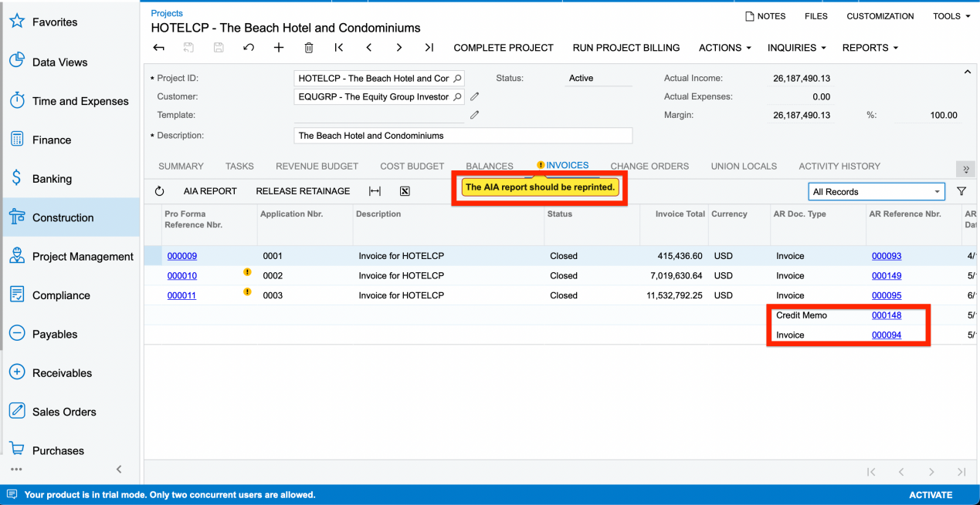This screenshot has width=980, height=505.
Task: Switch to the REVENUE BUDGET tab
Action: point(317,166)
